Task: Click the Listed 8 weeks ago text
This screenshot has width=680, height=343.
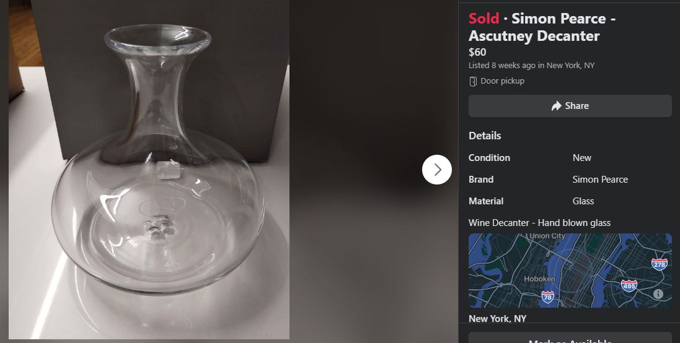Action: (x=531, y=66)
